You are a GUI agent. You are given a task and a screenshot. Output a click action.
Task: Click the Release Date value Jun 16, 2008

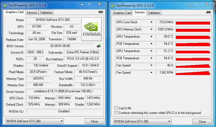[37, 39]
